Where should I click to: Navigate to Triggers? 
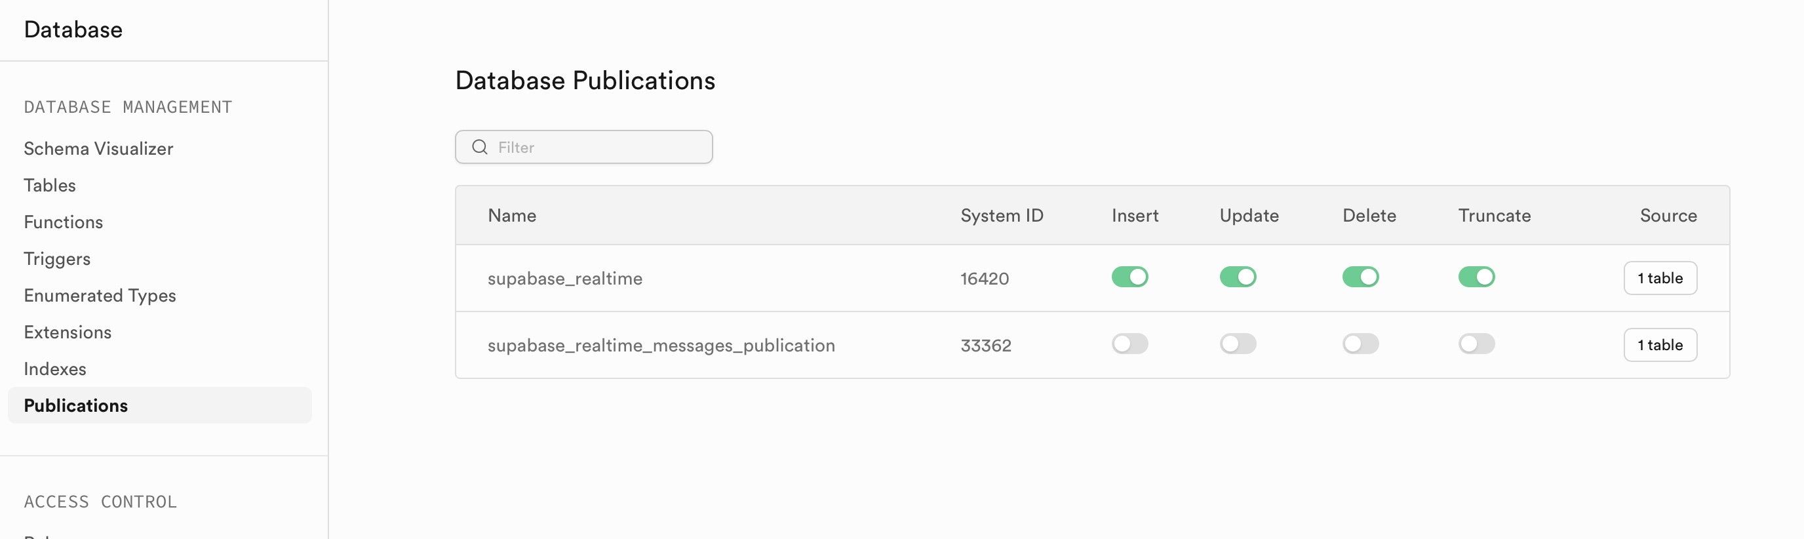click(x=57, y=258)
